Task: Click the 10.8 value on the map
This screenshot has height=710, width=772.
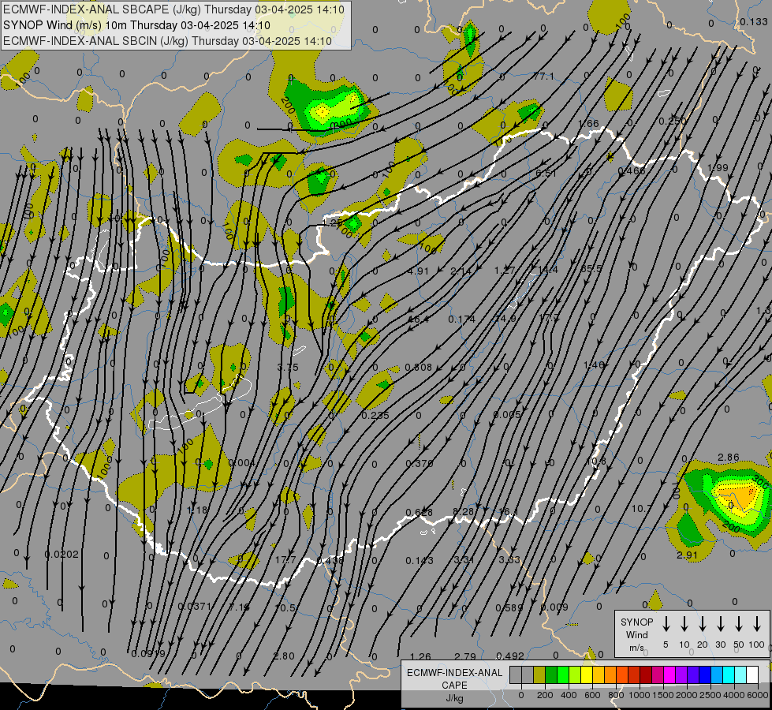Action: 597,461
